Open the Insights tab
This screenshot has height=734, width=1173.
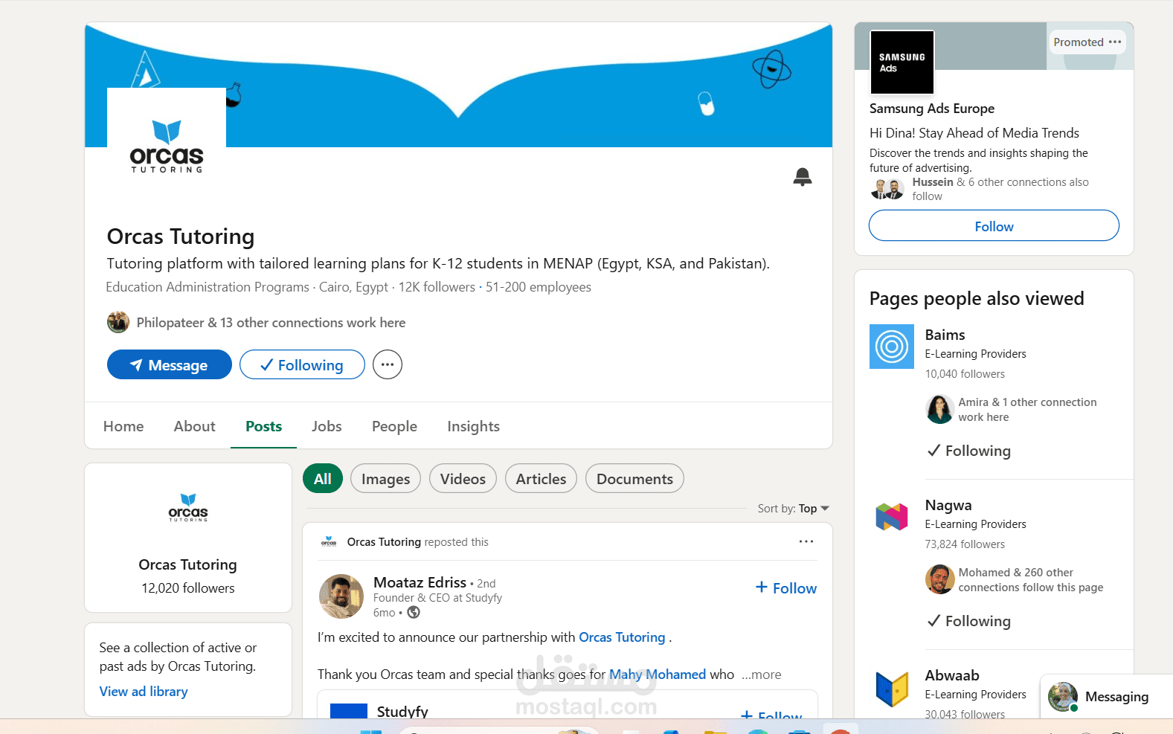coord(473,426)
